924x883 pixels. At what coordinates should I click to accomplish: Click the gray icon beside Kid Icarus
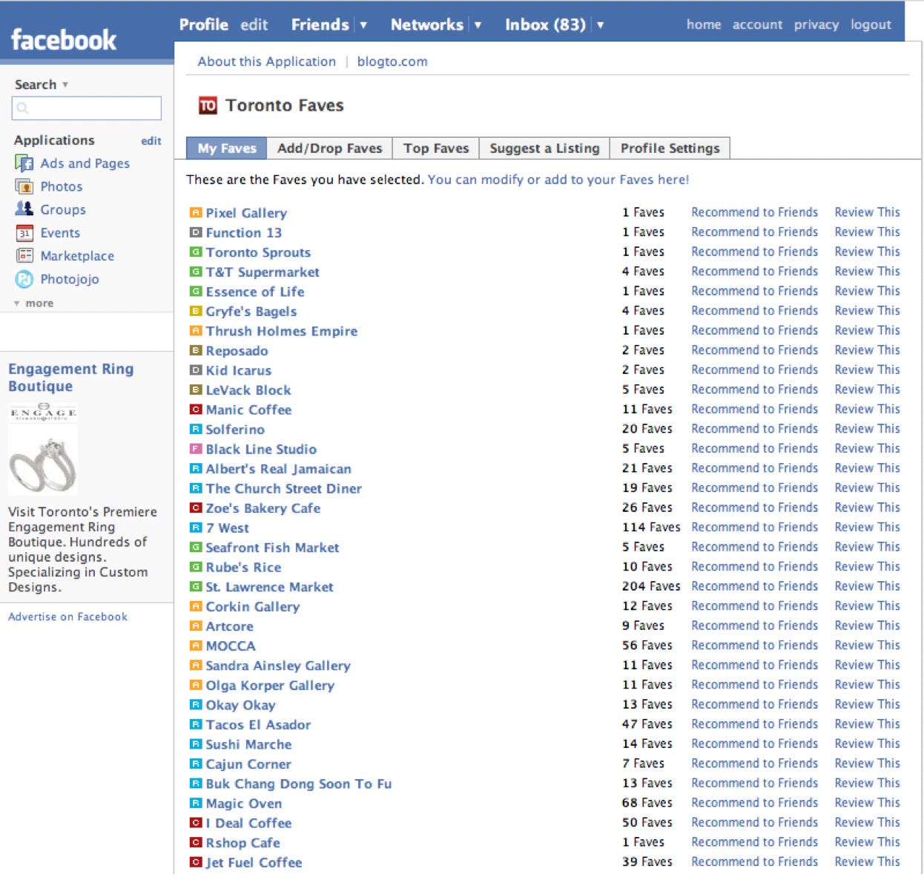pyautogui.click(x=196, y=370)
